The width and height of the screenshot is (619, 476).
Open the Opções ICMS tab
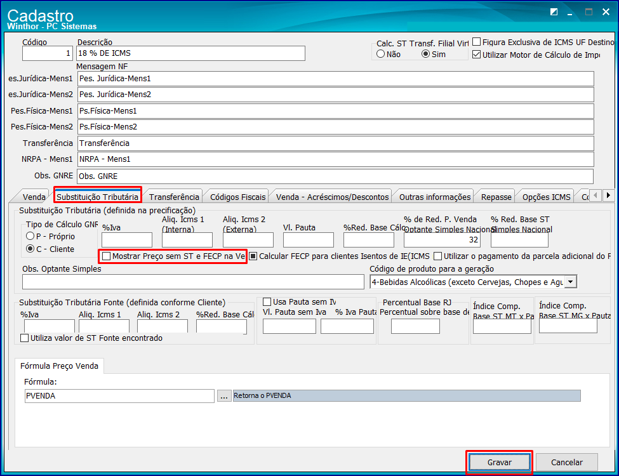(547, 197)
